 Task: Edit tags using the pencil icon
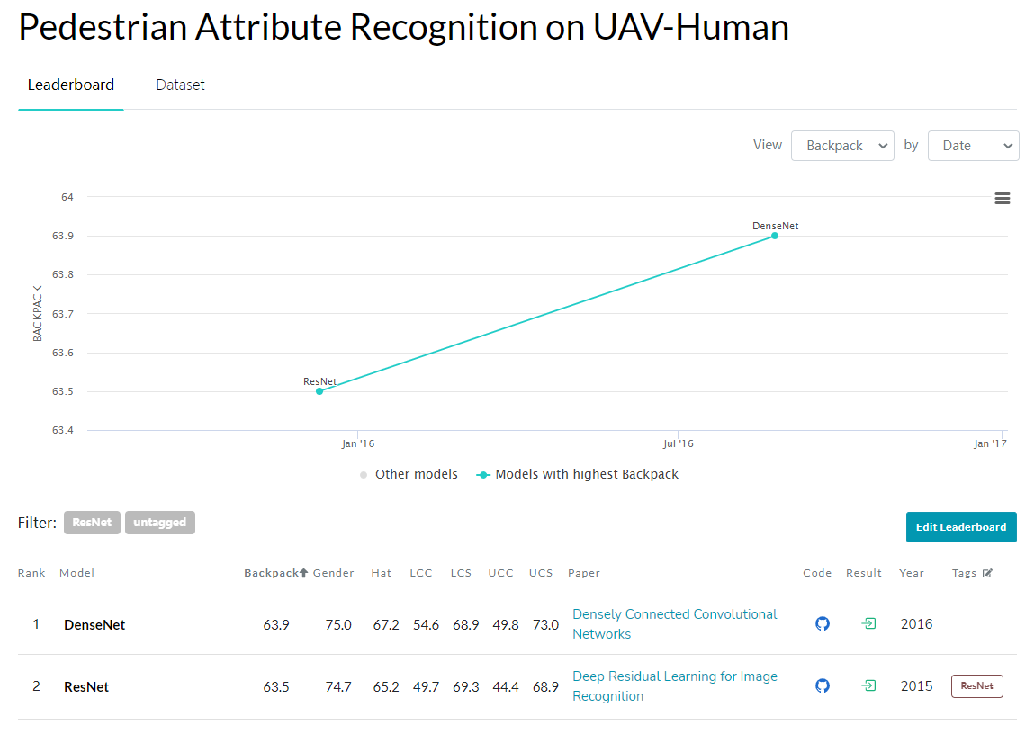pyautogui.click(x=988, y=572)
